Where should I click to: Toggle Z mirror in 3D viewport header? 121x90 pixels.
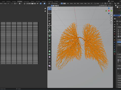(x=104, y=6)
